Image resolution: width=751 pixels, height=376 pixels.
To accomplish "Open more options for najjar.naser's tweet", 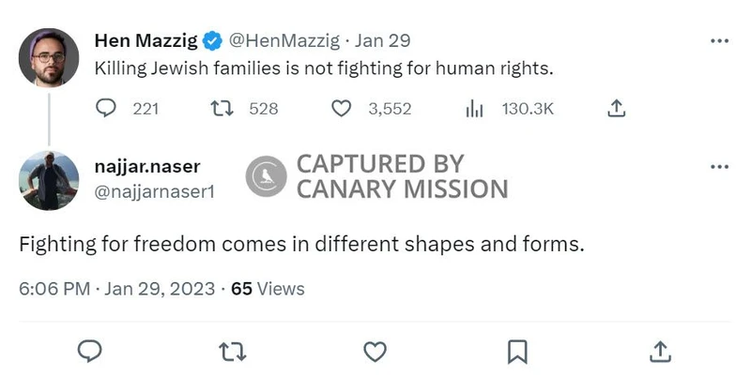I will 719,167.
